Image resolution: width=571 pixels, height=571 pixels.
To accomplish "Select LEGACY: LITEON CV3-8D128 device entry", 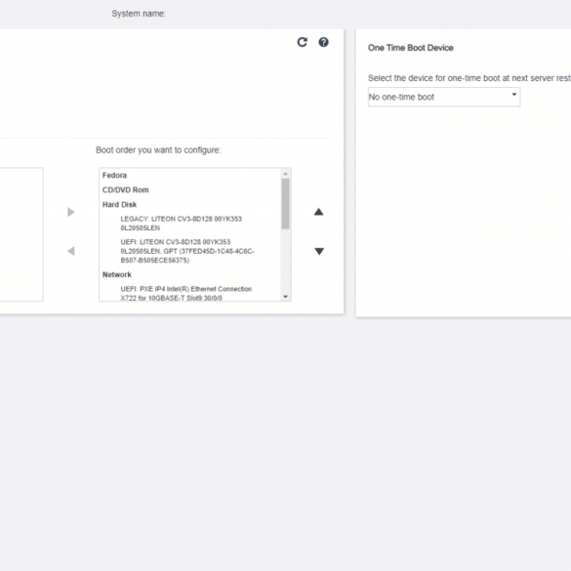I will (181, 224).
